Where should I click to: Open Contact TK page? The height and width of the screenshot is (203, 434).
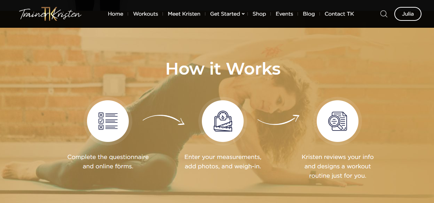pos(339,14)
